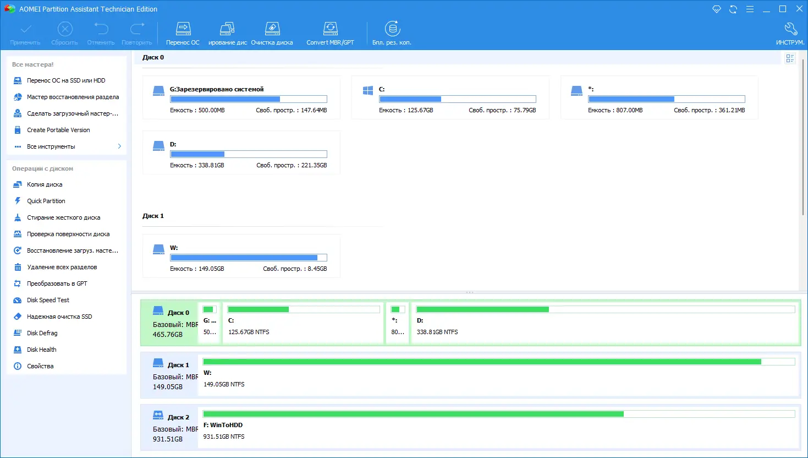This screenshot has width=808, height=458.
Task: Select Диск 0 465.76GB in disk map
Action: click(x=170, y=323)
